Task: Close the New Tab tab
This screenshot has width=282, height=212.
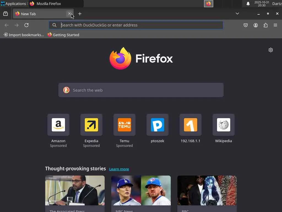Action: (x=69, y=14)
